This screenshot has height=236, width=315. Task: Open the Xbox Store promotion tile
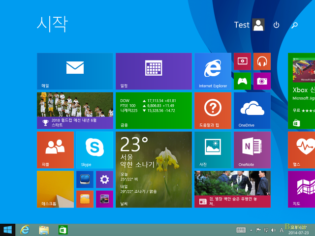point(301,90)
